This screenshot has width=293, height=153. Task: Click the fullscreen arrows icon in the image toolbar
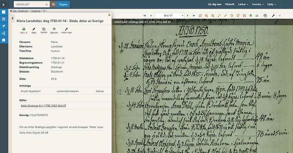click(244, 16)
